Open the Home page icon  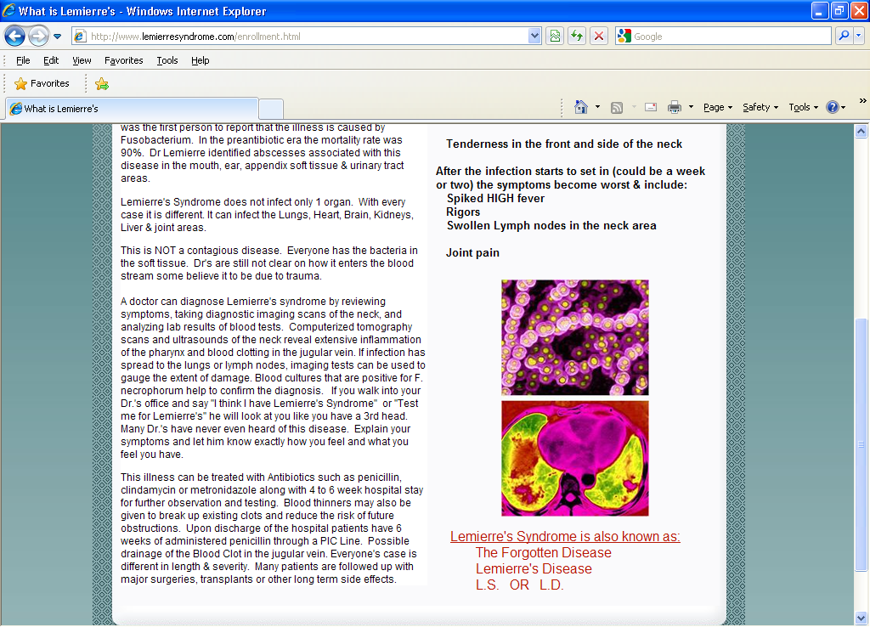click(581, 107)
